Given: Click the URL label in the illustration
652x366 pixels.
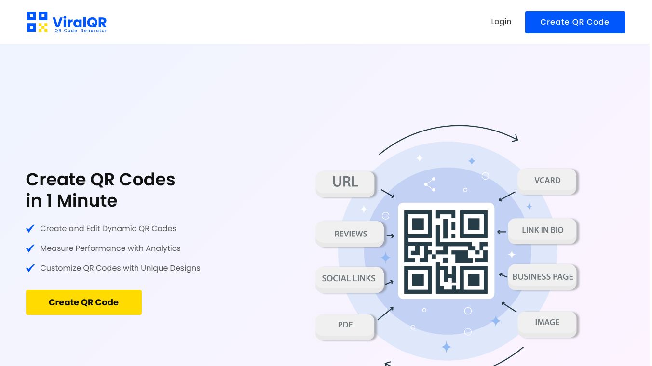Looking at the screenshot, I should (345, 183).
